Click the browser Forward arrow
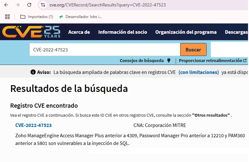Image resolution: width=249 pixels, height=162 pixels. (x=18, y=5)
